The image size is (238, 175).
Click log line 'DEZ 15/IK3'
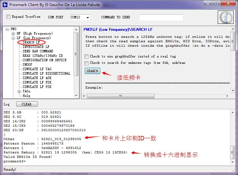coord(39,126)
